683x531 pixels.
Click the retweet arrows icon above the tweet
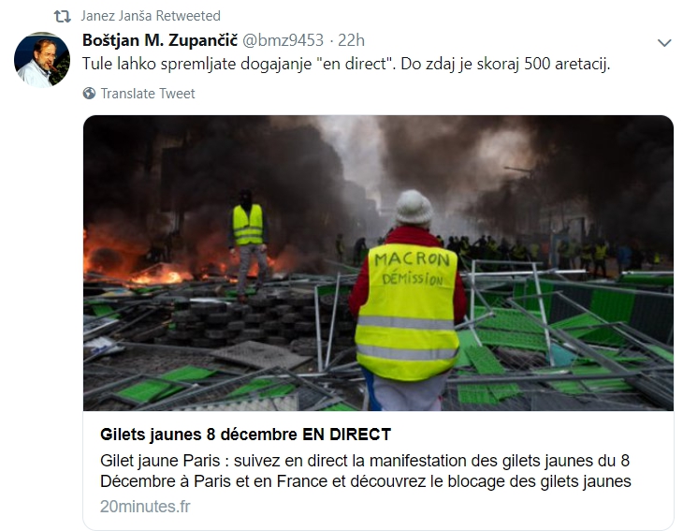[x=62, y=16]
